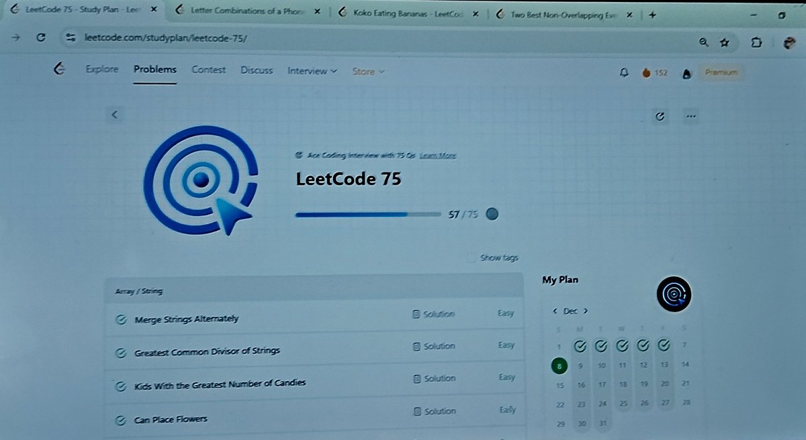Click the checked calendar day under Tuesday
This screenshot has height=440, width=806.
pyautogui.click(x=602, y=346)
